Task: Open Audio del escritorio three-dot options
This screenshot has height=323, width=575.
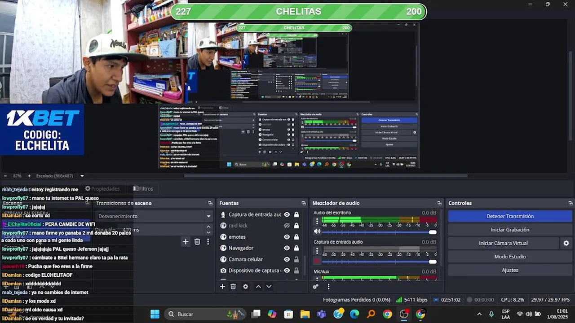Action: (x=317, y=221)
